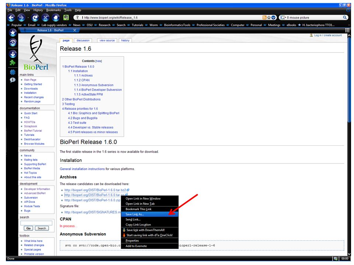Click the blue gear-shaped sidebar icon
Image resolution: width=354 pixels, height=265 pixels.
[13, 72]
